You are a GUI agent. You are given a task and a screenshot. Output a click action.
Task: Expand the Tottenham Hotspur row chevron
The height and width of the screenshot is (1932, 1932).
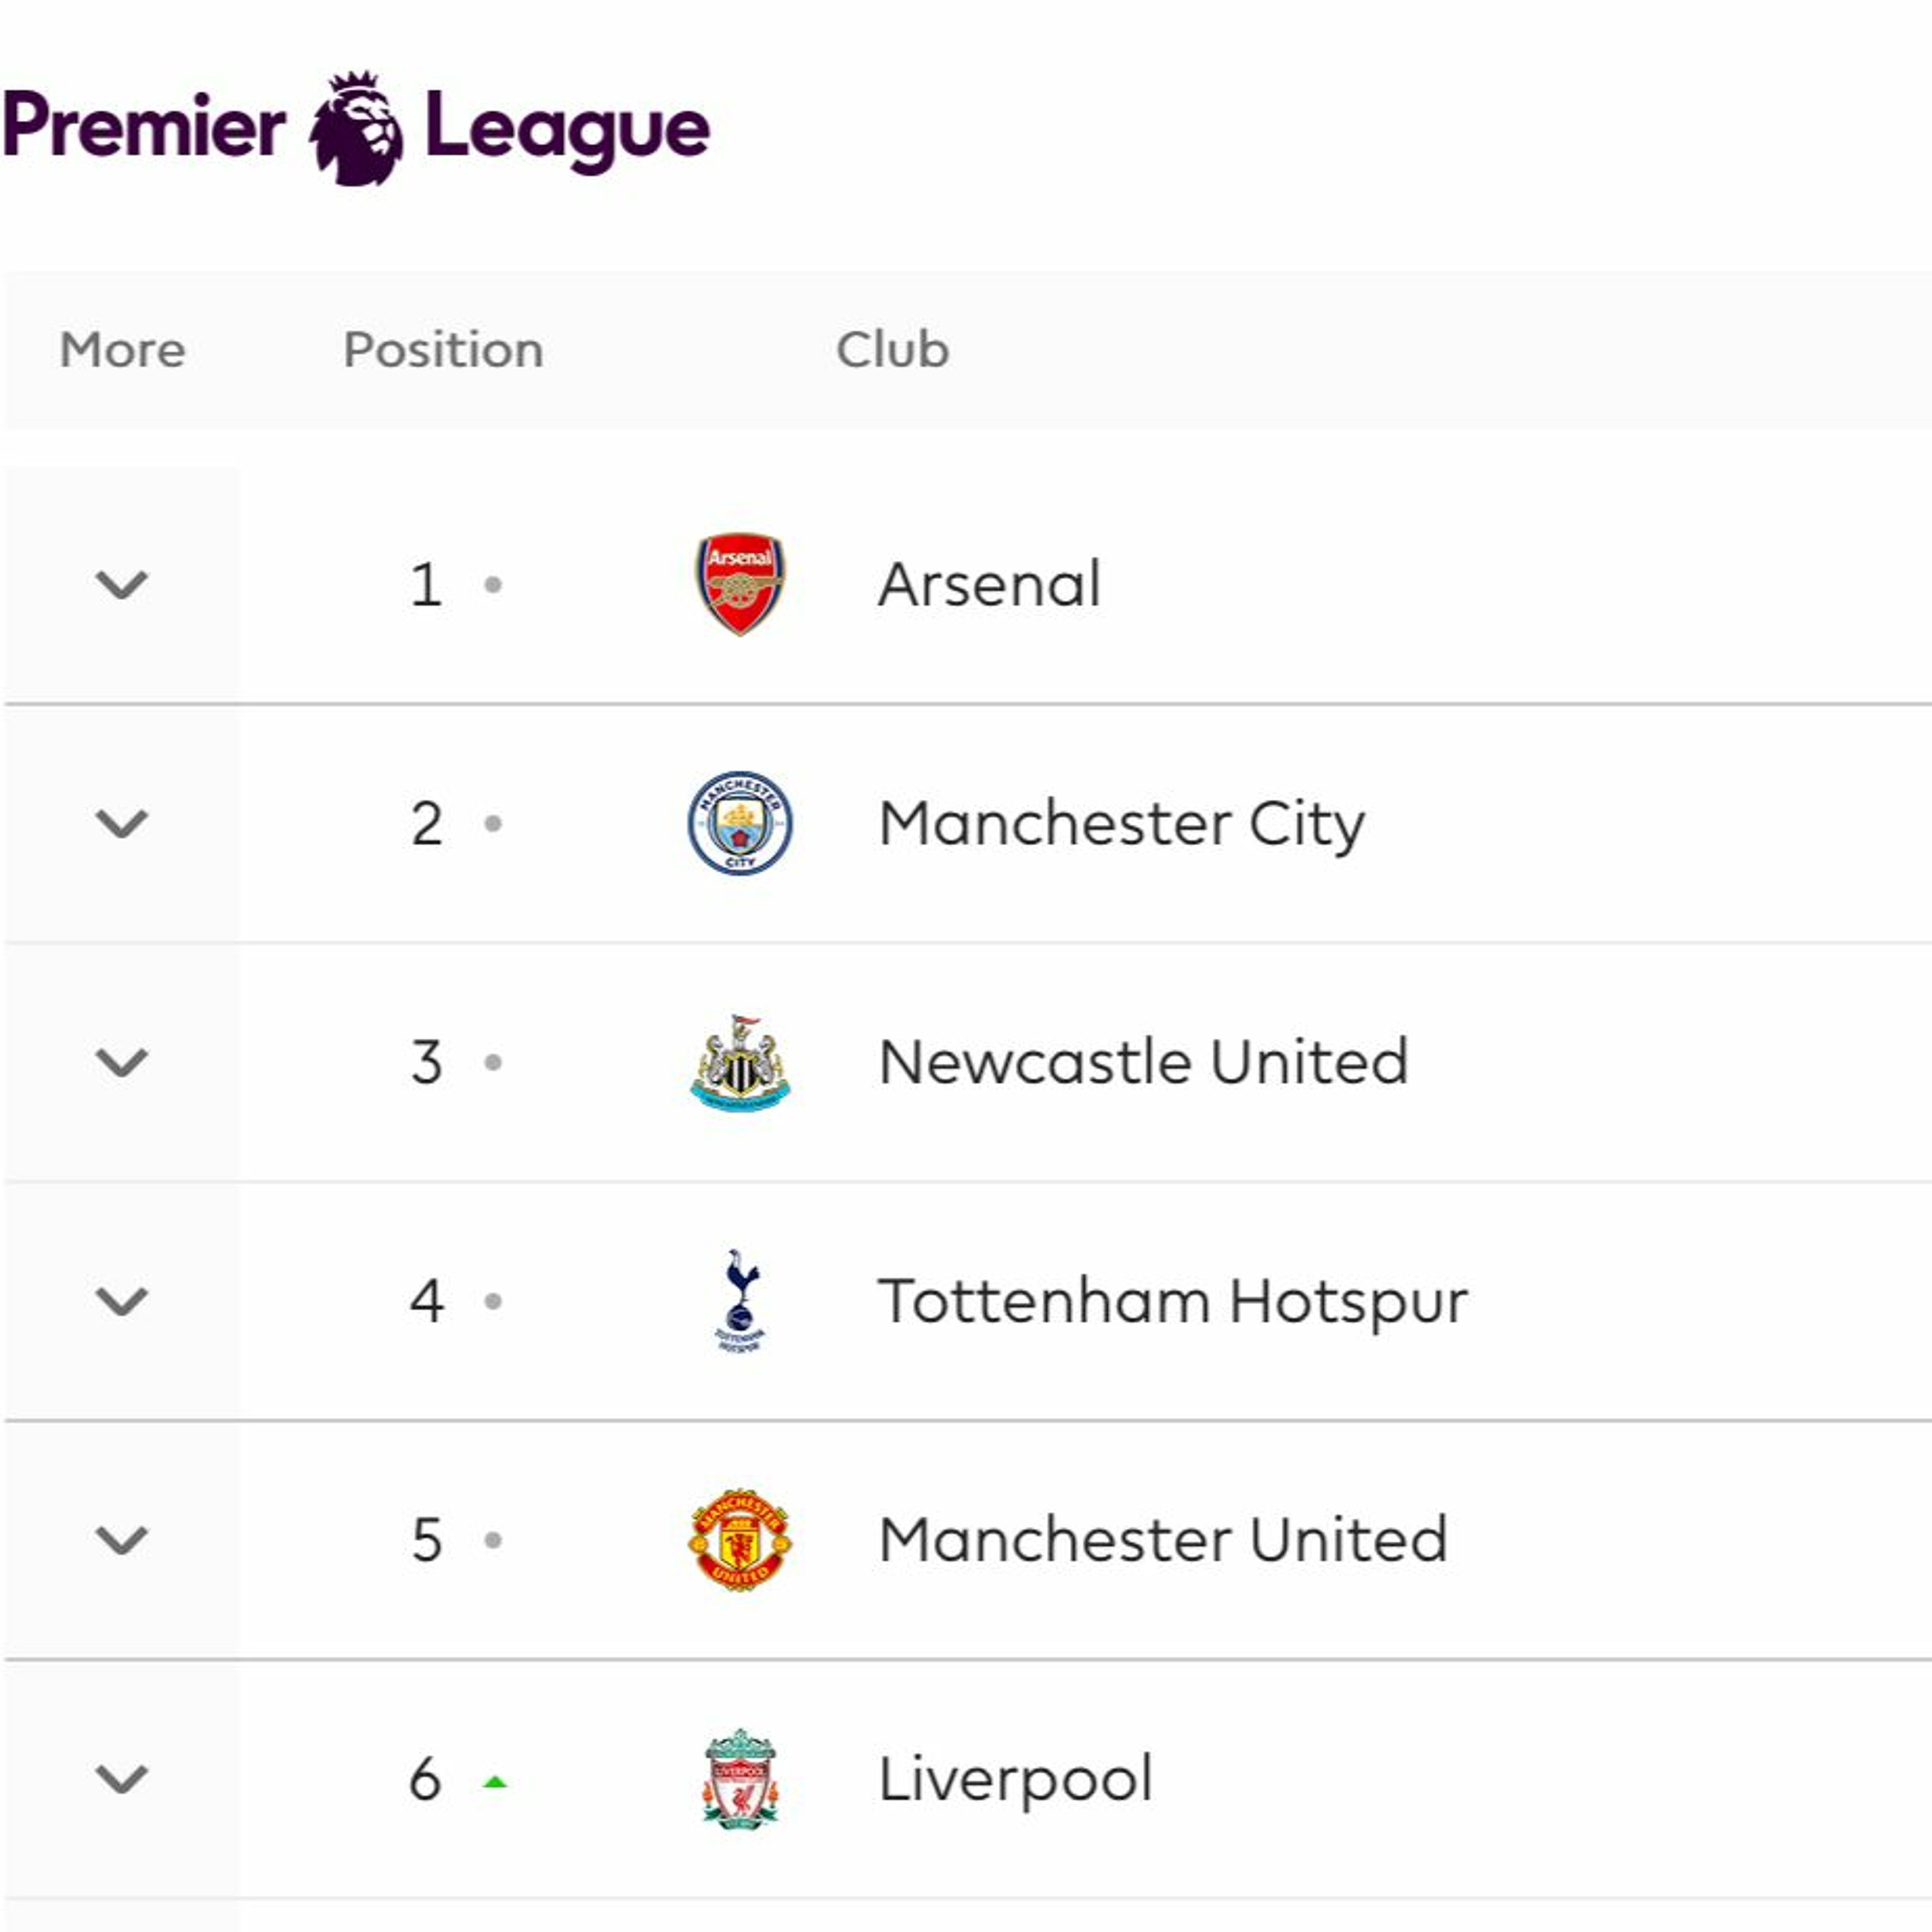pos(121,1301)
